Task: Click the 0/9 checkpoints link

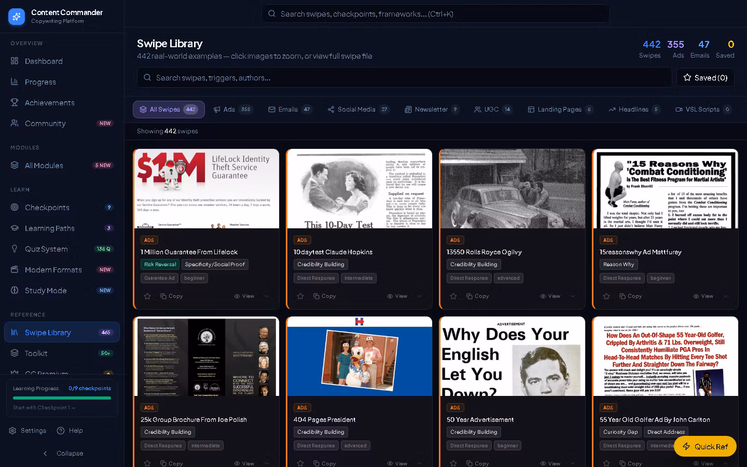Action: (x=90, y=389)
